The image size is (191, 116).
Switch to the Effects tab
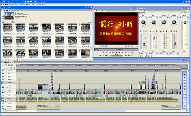[x=14, y=10]
